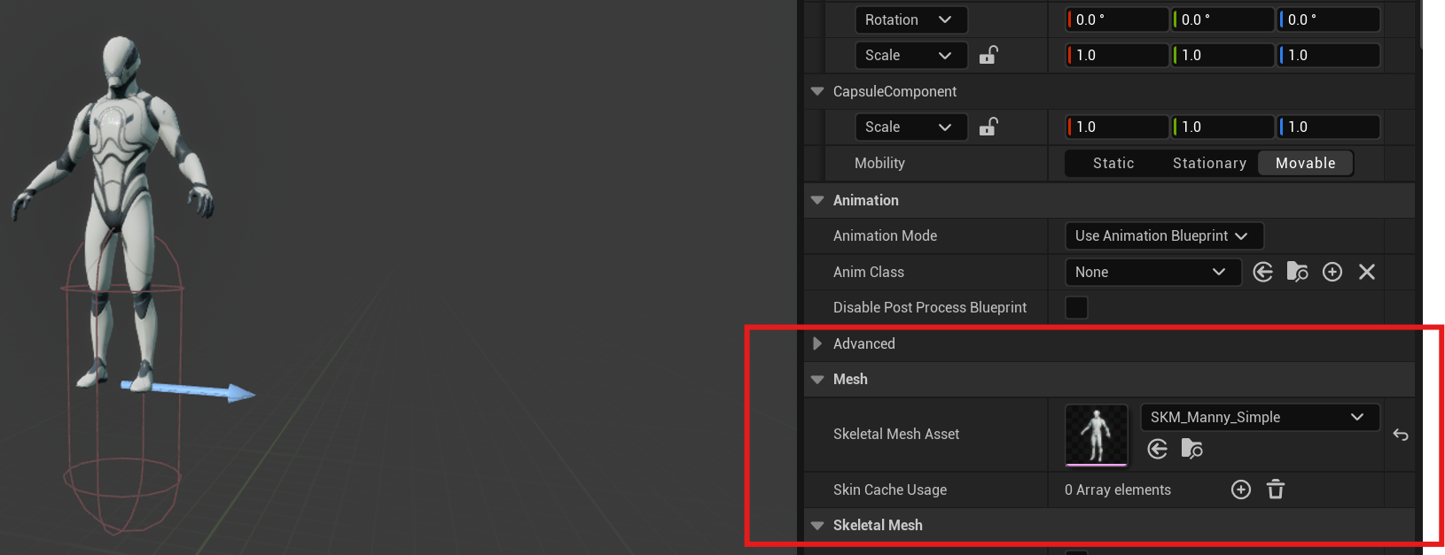This screenshot has height=555, width=1445.
Task: Browse to Anim Class in Content Browser
Action: [1297, 272]
